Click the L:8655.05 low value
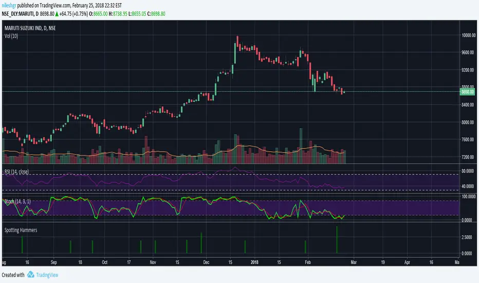 click(137, 14)
